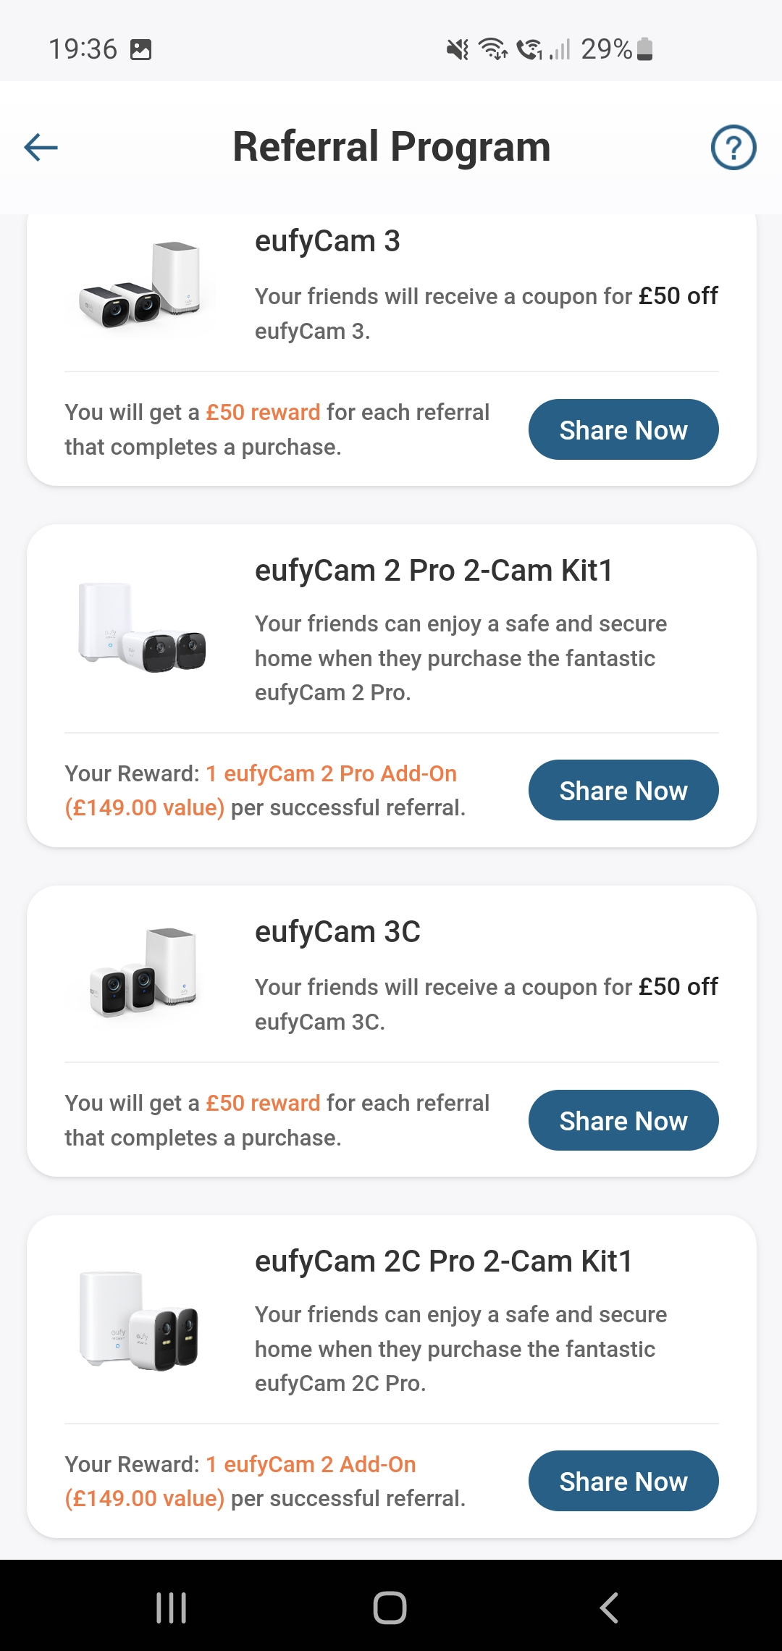View the eufyCam 2C Pro product image

139,1319
